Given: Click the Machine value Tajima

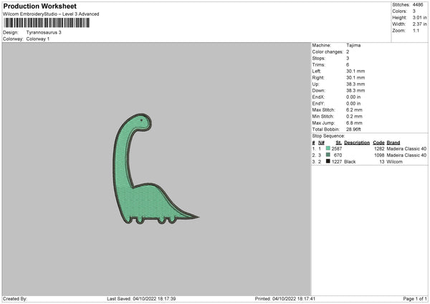Looking at the screenshot, I should click(353, 44).
